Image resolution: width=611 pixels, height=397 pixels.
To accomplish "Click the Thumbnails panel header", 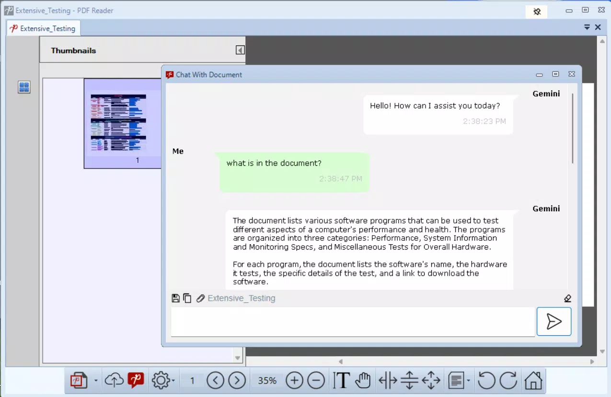I will 142,50.
